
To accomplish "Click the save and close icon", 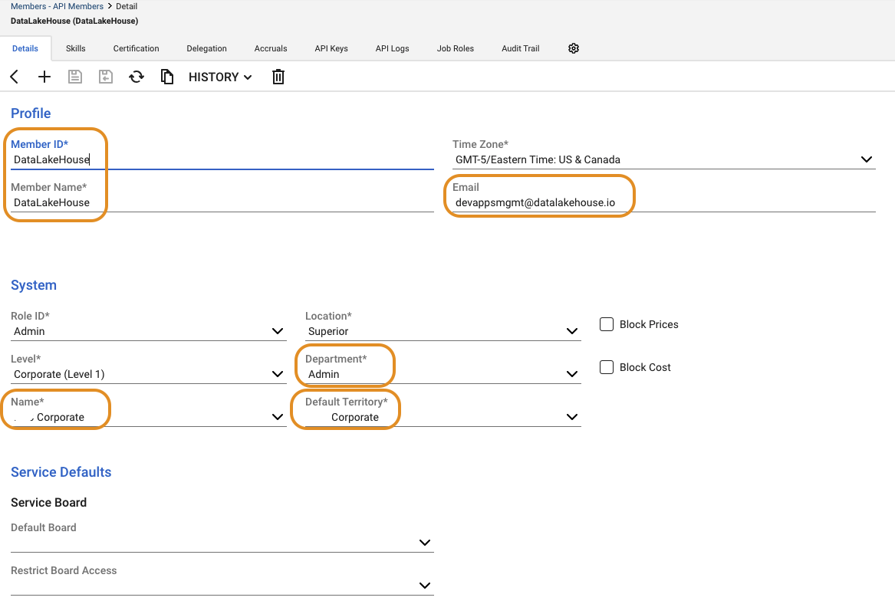I will pos(106,77).
